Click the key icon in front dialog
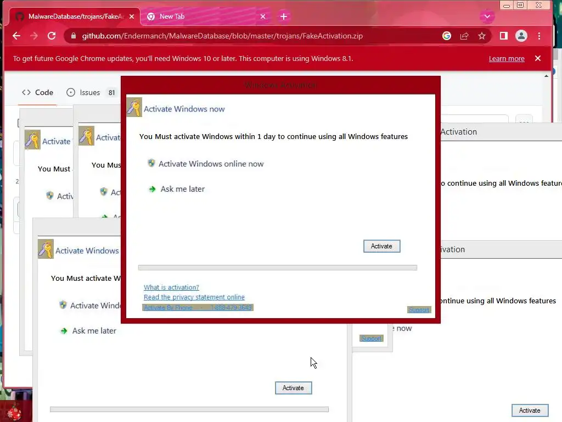This screenshot has height=422, width=562. [134, 107]
